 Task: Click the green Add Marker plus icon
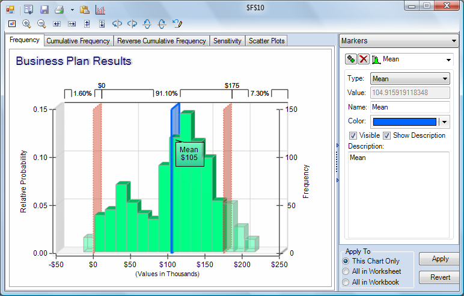[350, 59]
